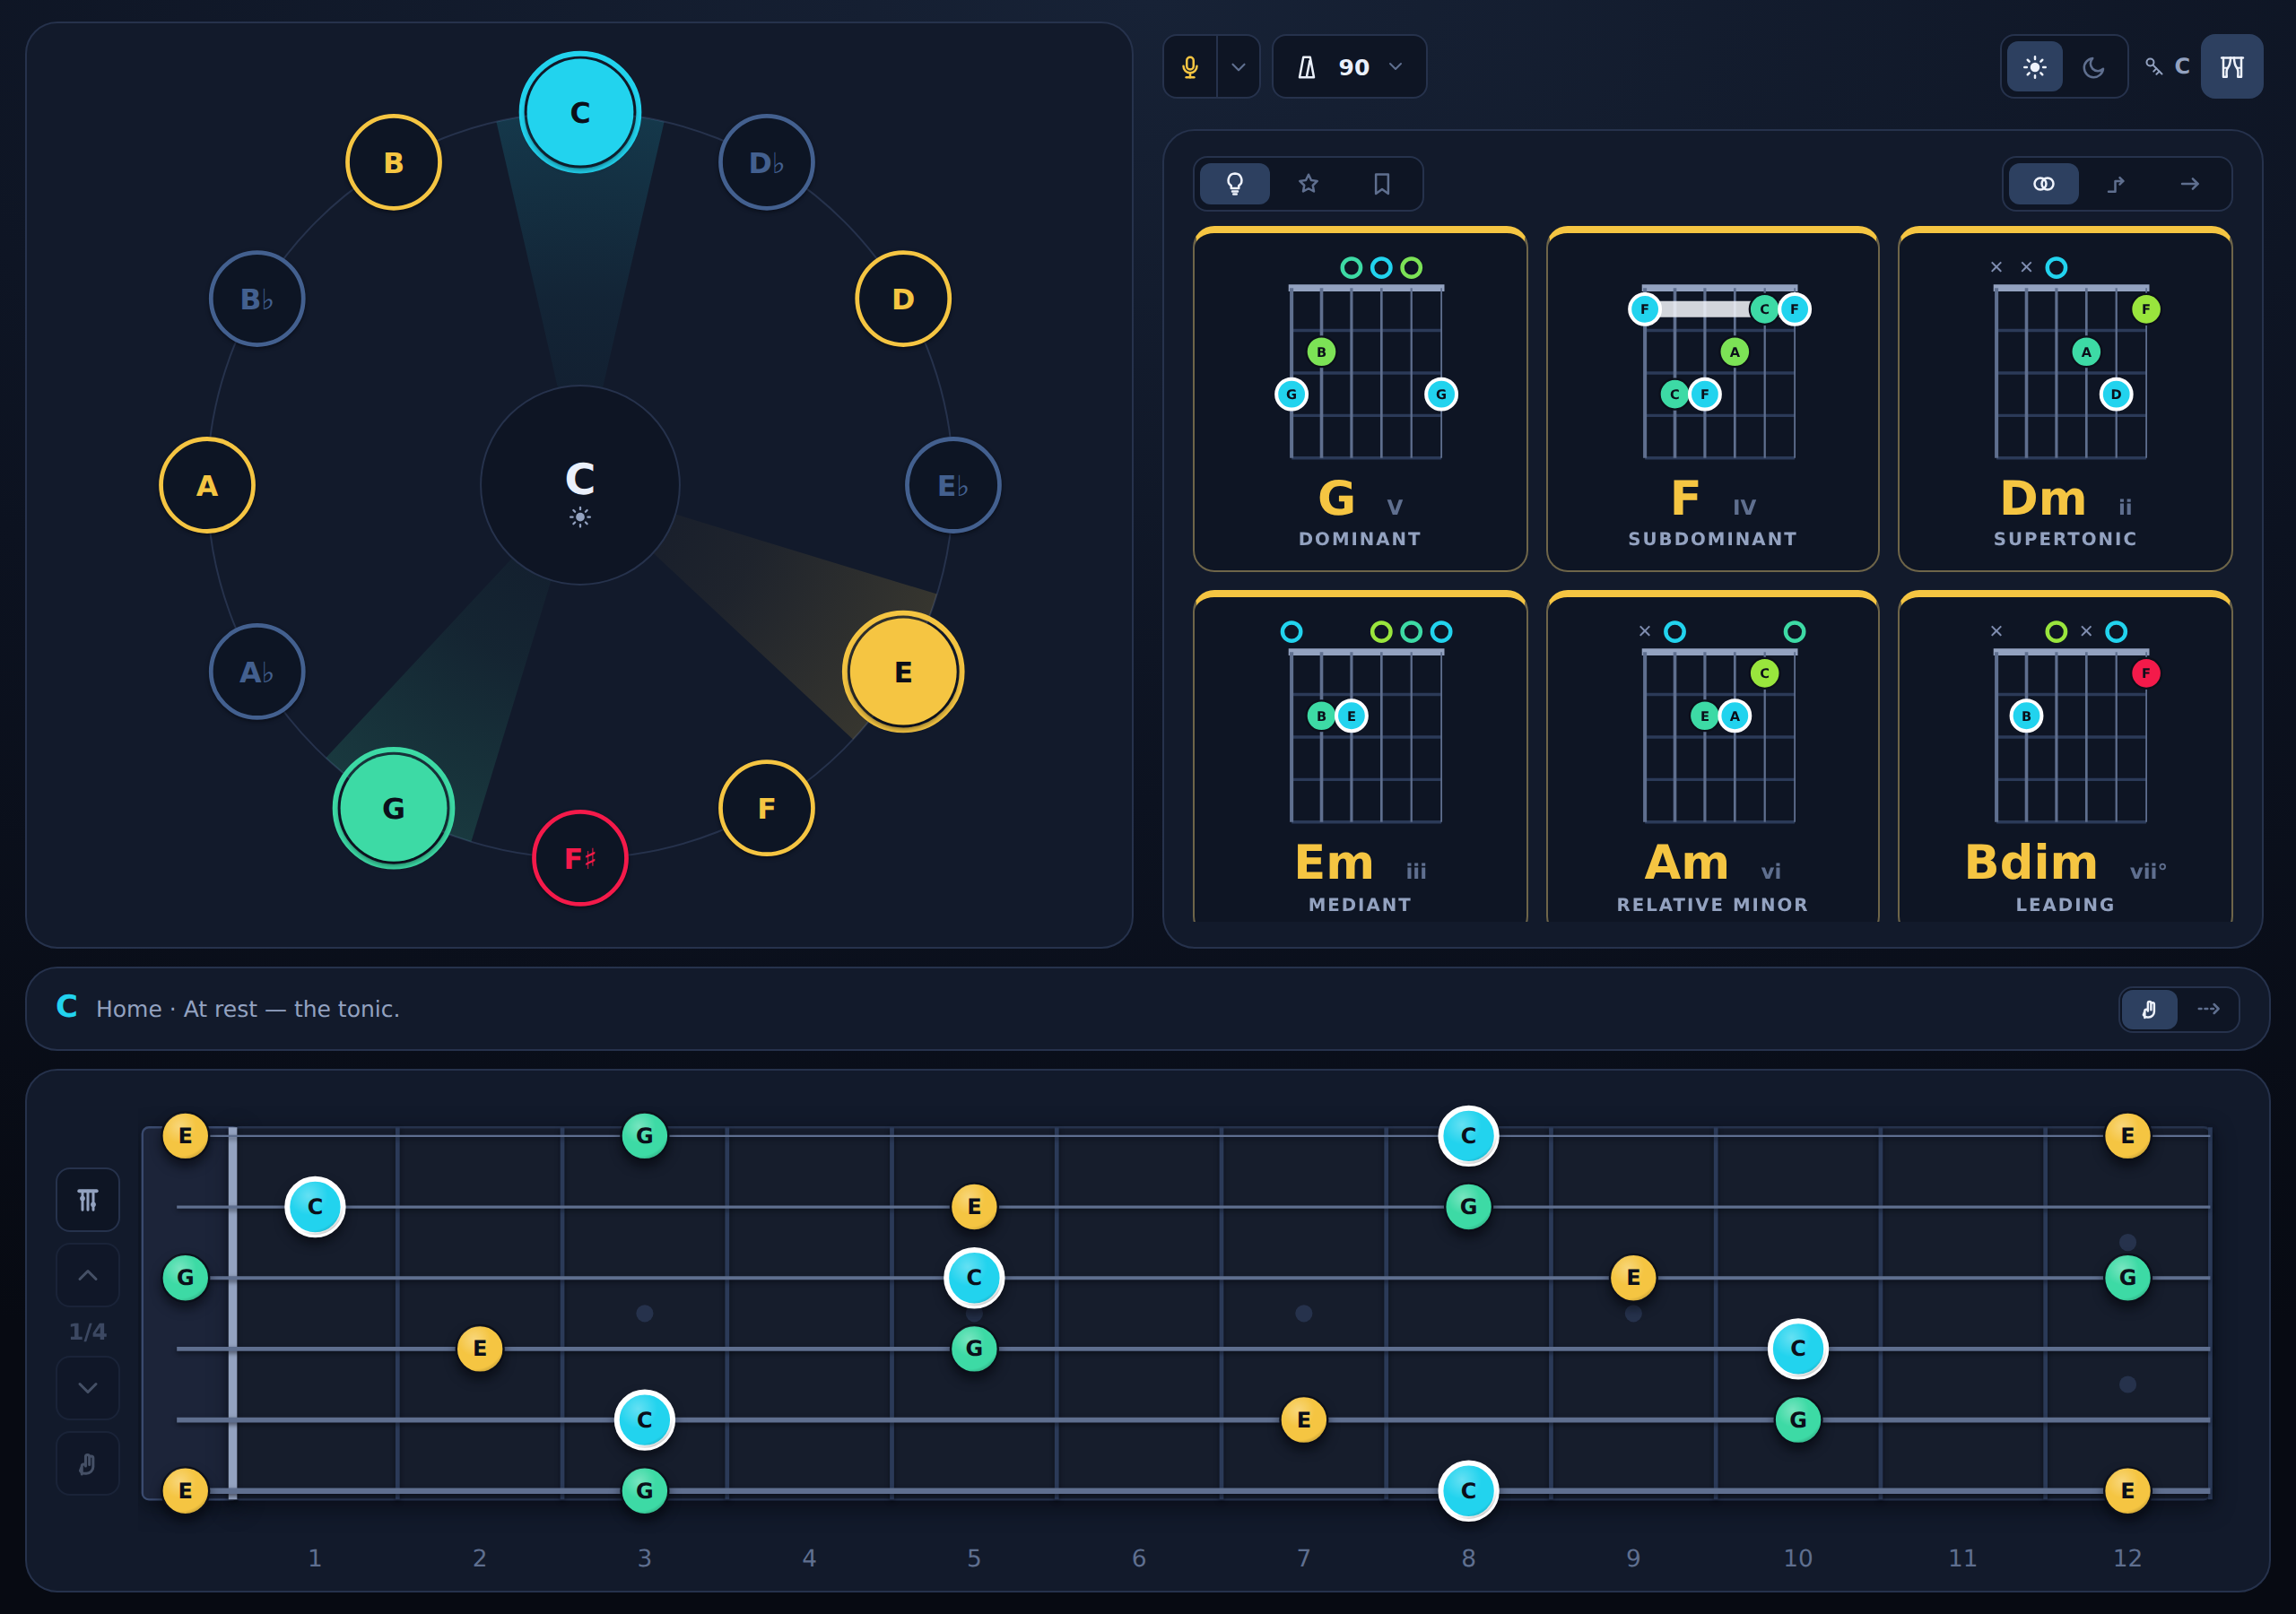Viewport: 2296px width, 1614px height.
Task: Click the center C chord hub
Action: (580, 485)
